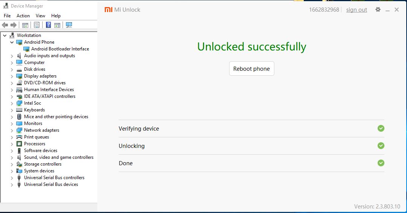The width and height of the screenshot is (407, 213).
Task: Click Show/Hide Action Pane toolbar icon
Action: tap(57, 25)
